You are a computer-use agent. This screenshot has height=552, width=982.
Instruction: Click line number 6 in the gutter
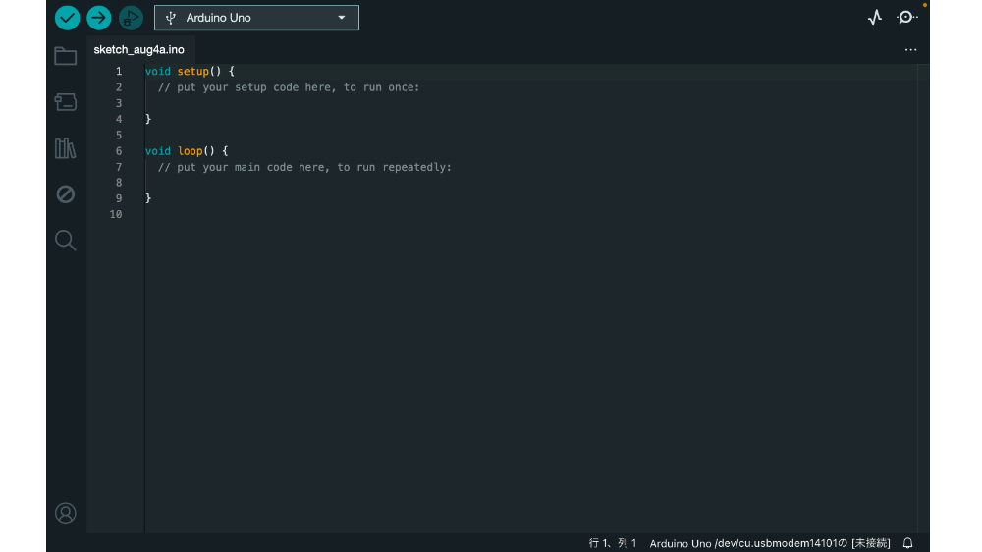[119, 151]
